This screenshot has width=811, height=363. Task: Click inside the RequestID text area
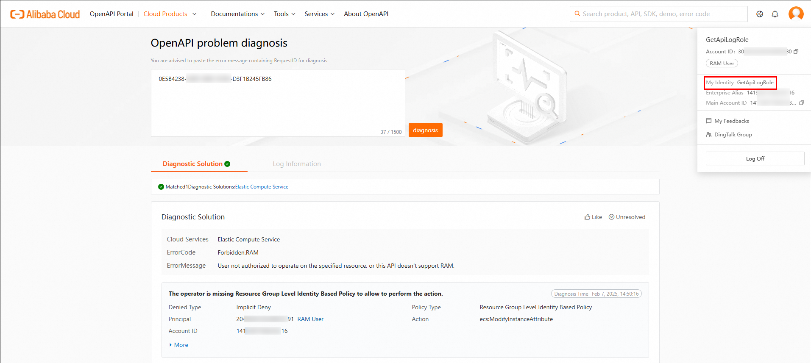278,103
